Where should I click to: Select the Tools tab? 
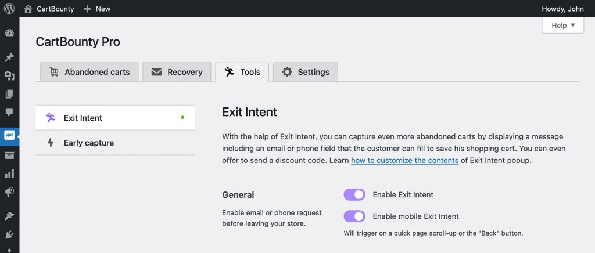(x=242, y=72)
